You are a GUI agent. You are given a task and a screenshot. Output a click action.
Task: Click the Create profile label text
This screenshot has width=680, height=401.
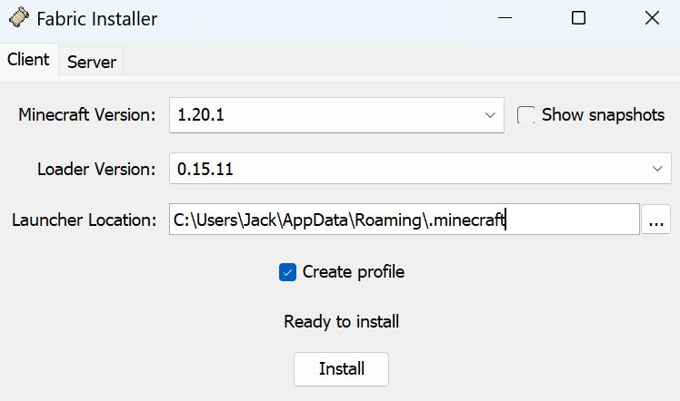pos(354,272)
